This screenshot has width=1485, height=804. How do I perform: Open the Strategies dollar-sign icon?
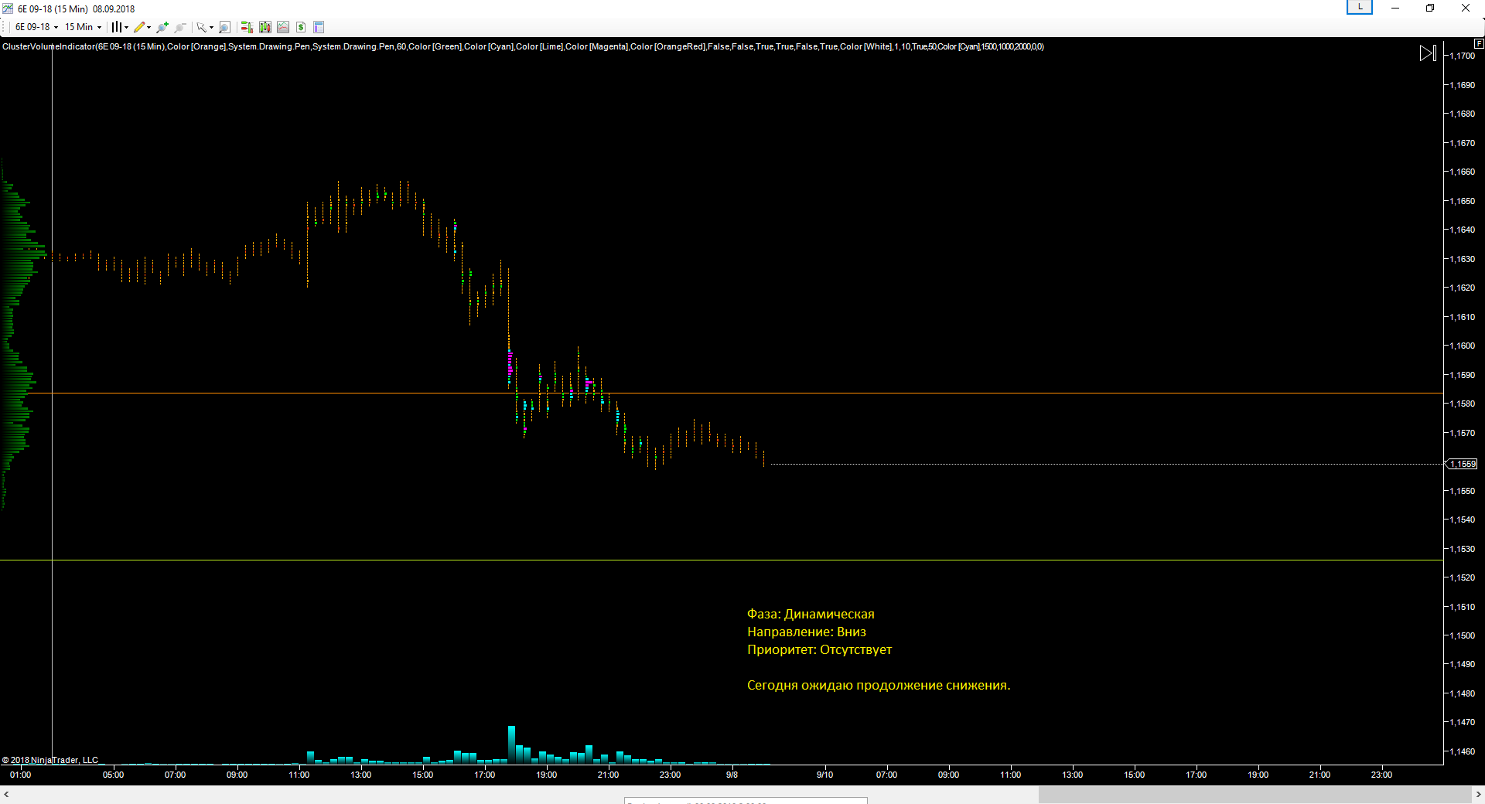pos(301,27)
